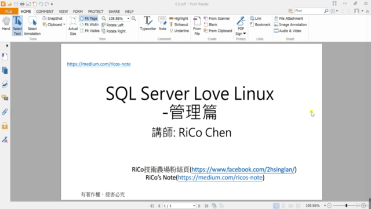Open the Bookmarks side panel
This screenshot has width=371, height=209.
point(5,56)
